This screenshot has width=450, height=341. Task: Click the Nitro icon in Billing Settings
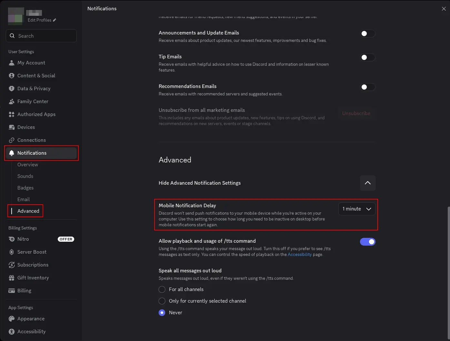tap(12, 239)
